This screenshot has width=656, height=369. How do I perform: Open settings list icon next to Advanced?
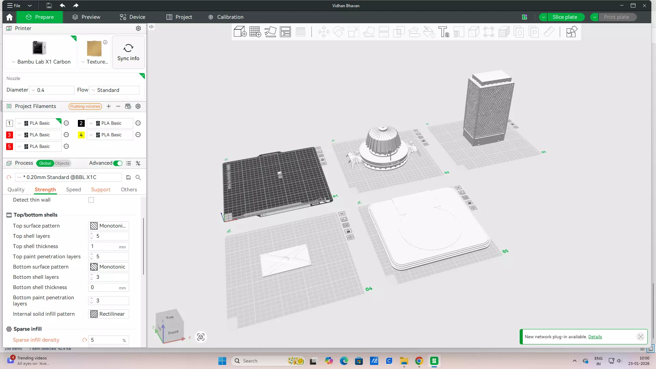[x=128, y=163]
